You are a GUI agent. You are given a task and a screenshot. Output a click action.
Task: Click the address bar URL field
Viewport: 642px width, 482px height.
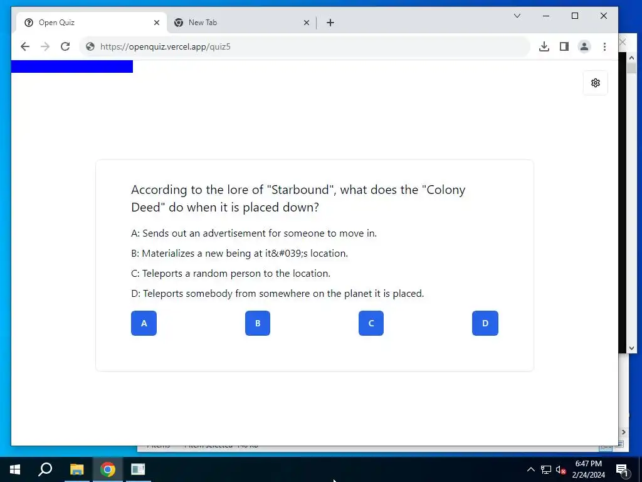click(305, 46)
